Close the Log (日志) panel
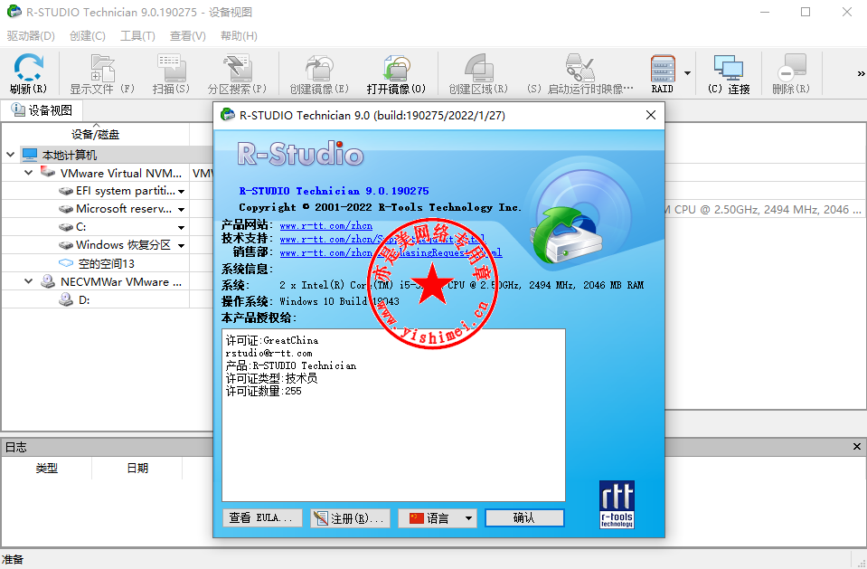 [856, 446]
